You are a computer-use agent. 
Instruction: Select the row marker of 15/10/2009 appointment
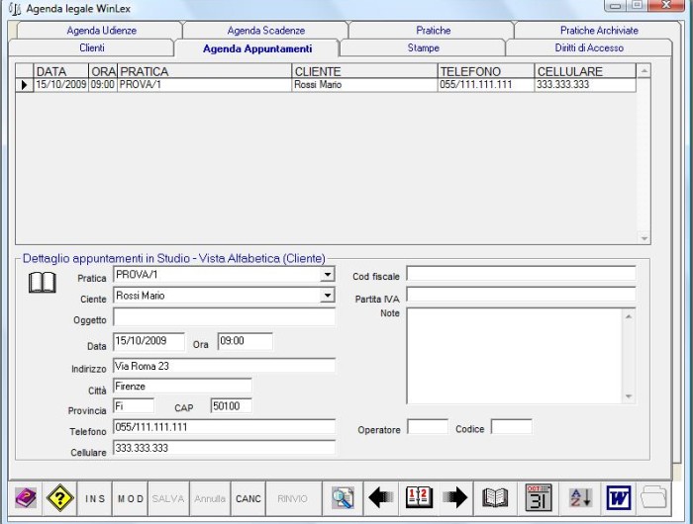tap(25, 85)
